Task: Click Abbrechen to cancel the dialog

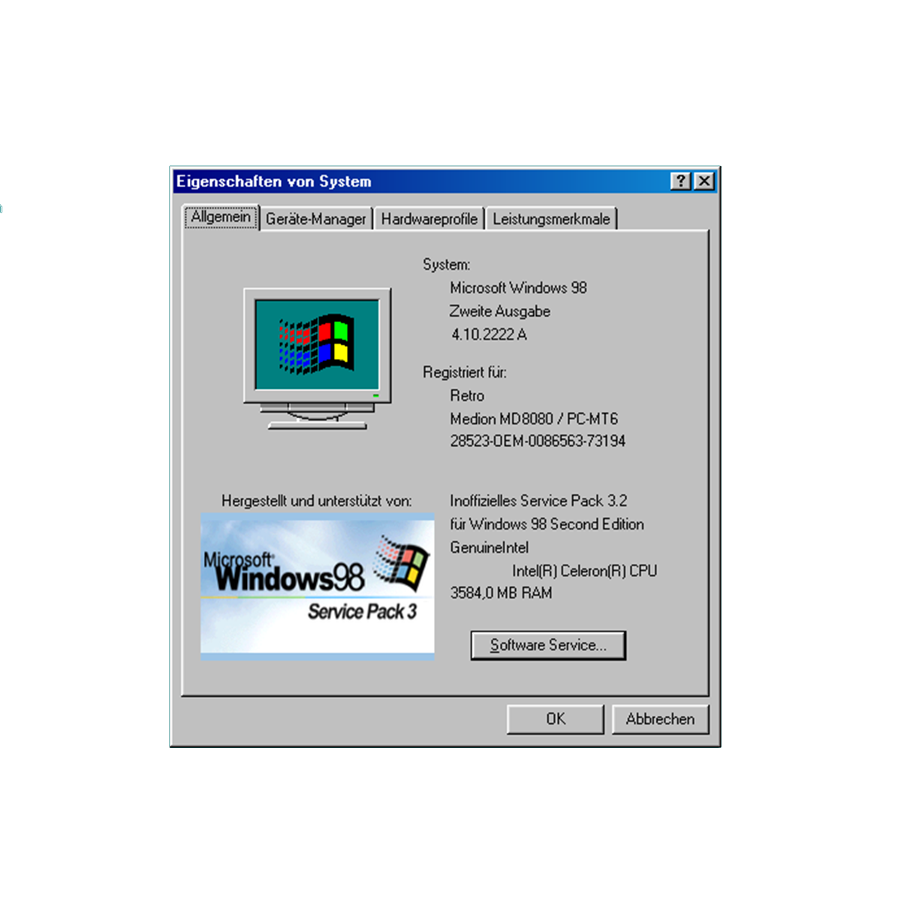Action: point(660,719)
